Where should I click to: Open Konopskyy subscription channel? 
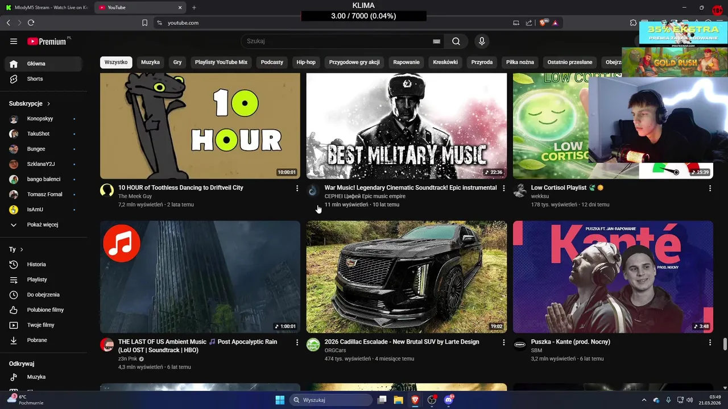[43, 119]
